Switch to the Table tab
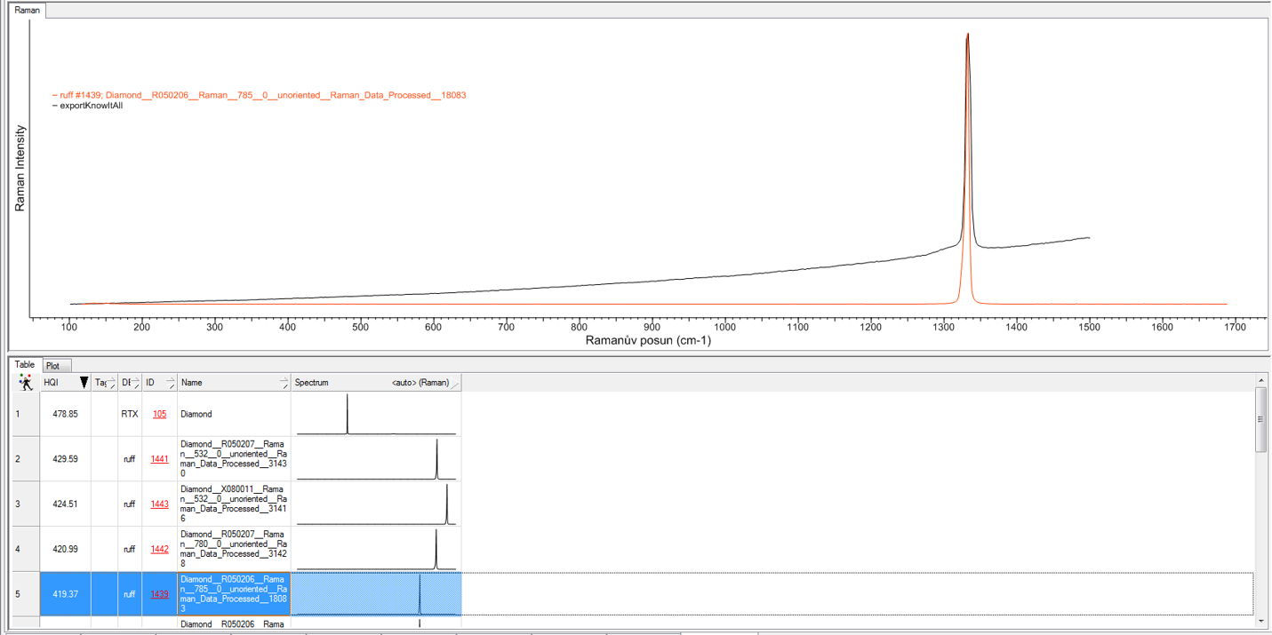The height and width of the screenshot is (635, 1272). click(25, 365)
